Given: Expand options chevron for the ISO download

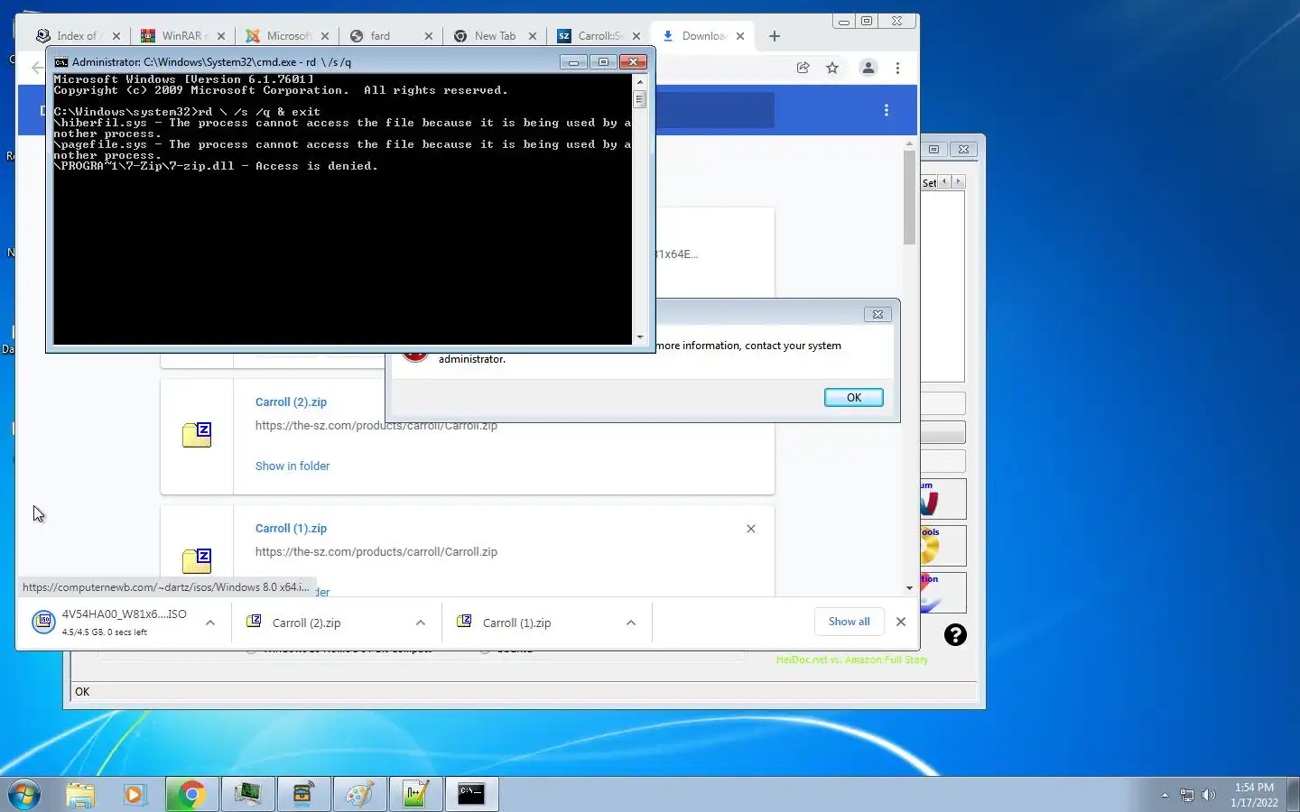Looking at the screenshot, I should (x=210, y=623).
